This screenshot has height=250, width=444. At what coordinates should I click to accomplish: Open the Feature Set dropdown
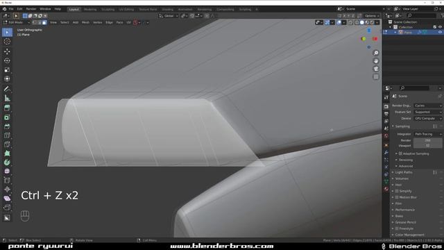coord(428,112)
